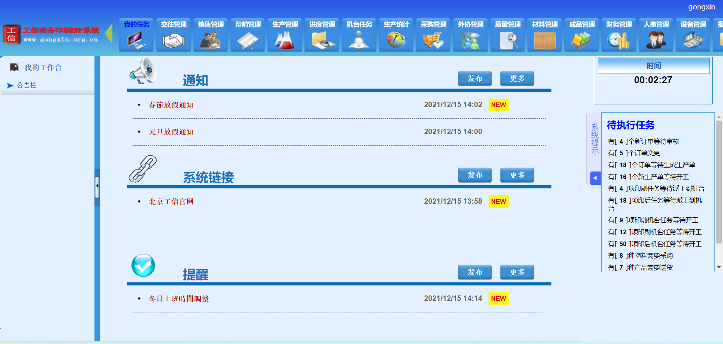
Task: Collapse the left sidebar with splitter handle
Action: click(x=97, y=186)
